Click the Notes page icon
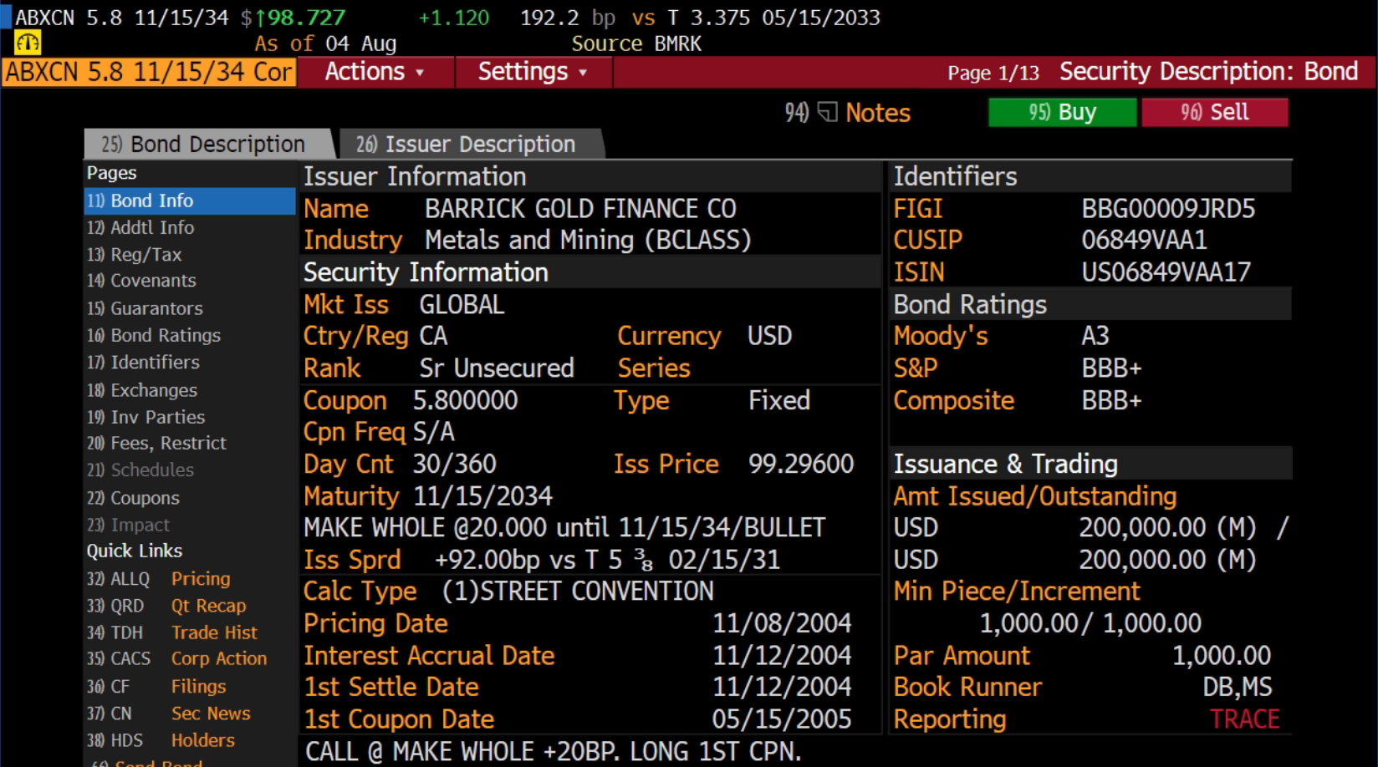This screenshot has width=1378, height=767. (827, 112)
